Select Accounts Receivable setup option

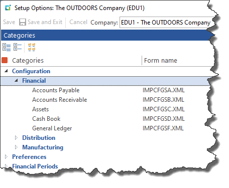tap(60, 100)
